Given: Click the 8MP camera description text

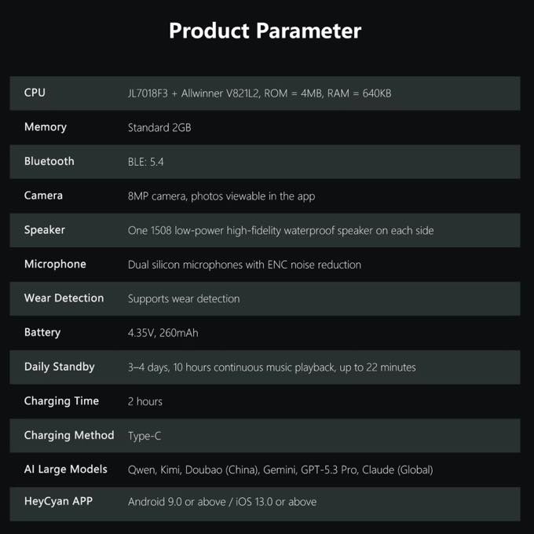Looking at the screenshot, I should (221, 196).
